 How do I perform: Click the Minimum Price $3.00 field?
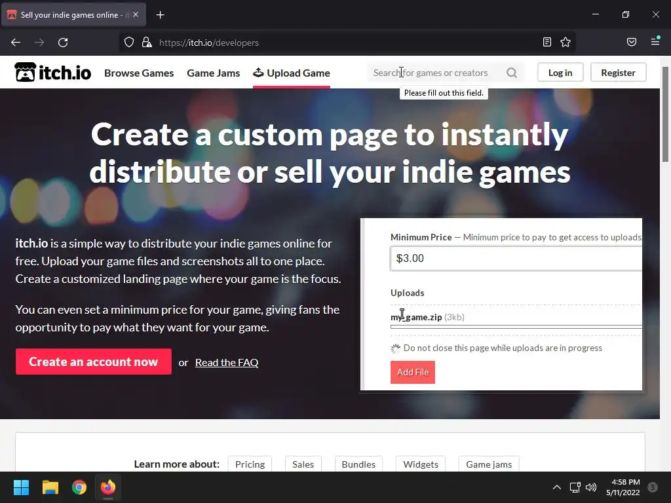516,258
